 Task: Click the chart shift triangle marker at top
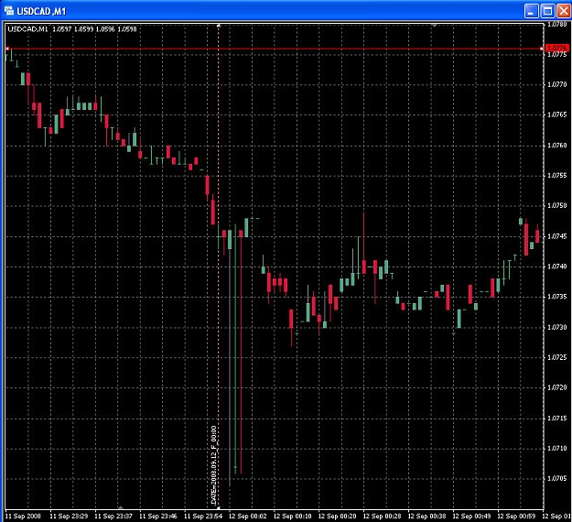coord(434,26)
